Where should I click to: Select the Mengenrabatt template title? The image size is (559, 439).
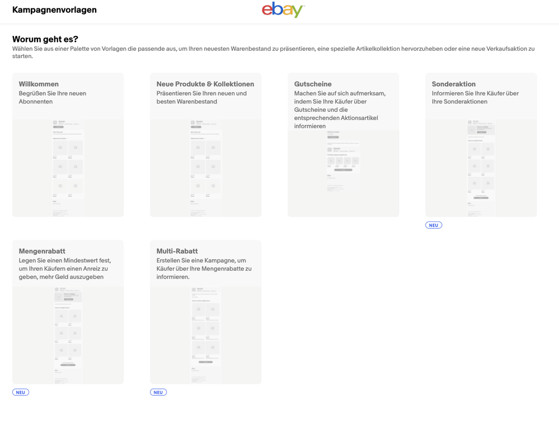42,251
